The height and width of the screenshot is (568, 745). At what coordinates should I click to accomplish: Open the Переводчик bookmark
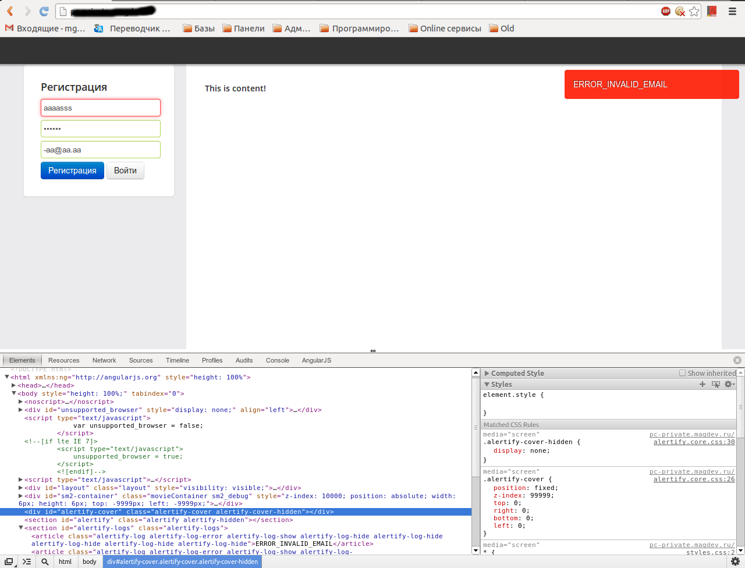132,28
